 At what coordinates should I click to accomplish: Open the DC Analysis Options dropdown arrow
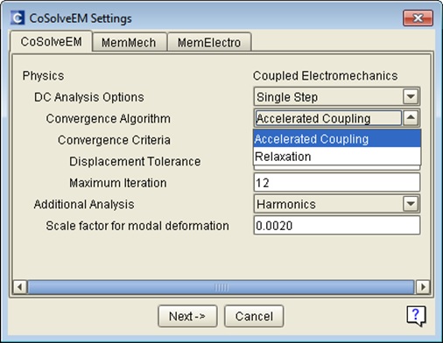point(411,96)
